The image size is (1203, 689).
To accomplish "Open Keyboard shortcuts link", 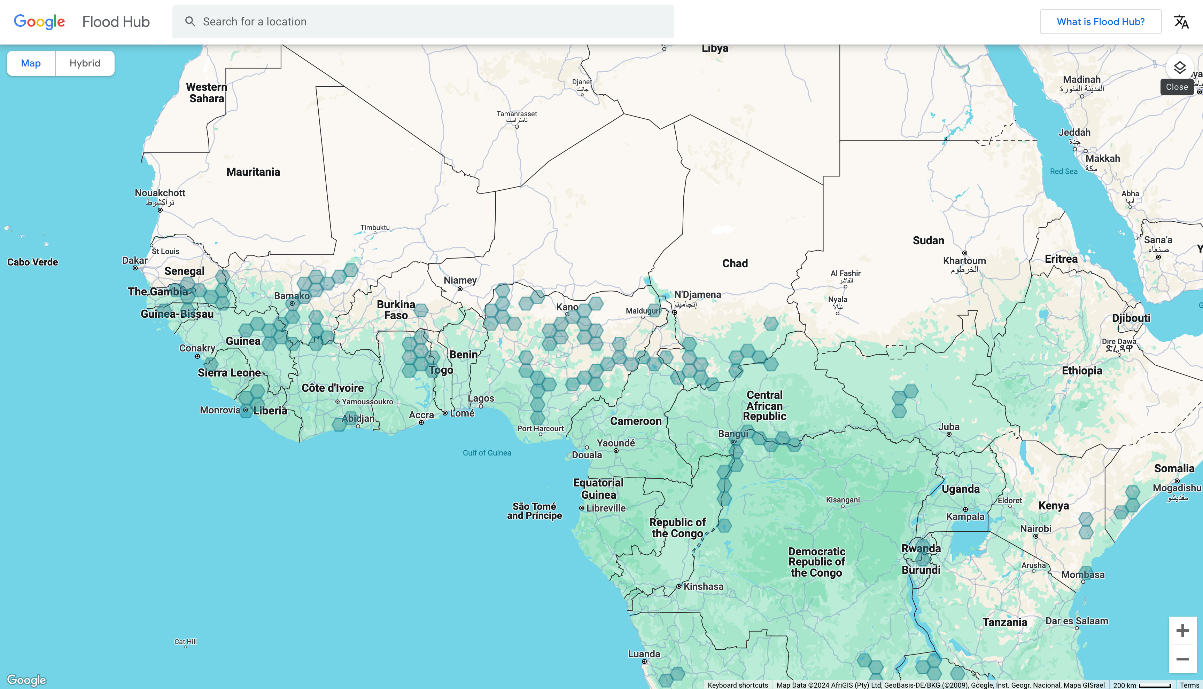I will click(x=737, y=685).
